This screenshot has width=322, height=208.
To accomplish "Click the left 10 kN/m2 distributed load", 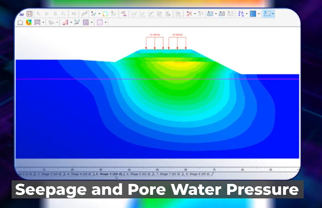I will coord(155,42).
